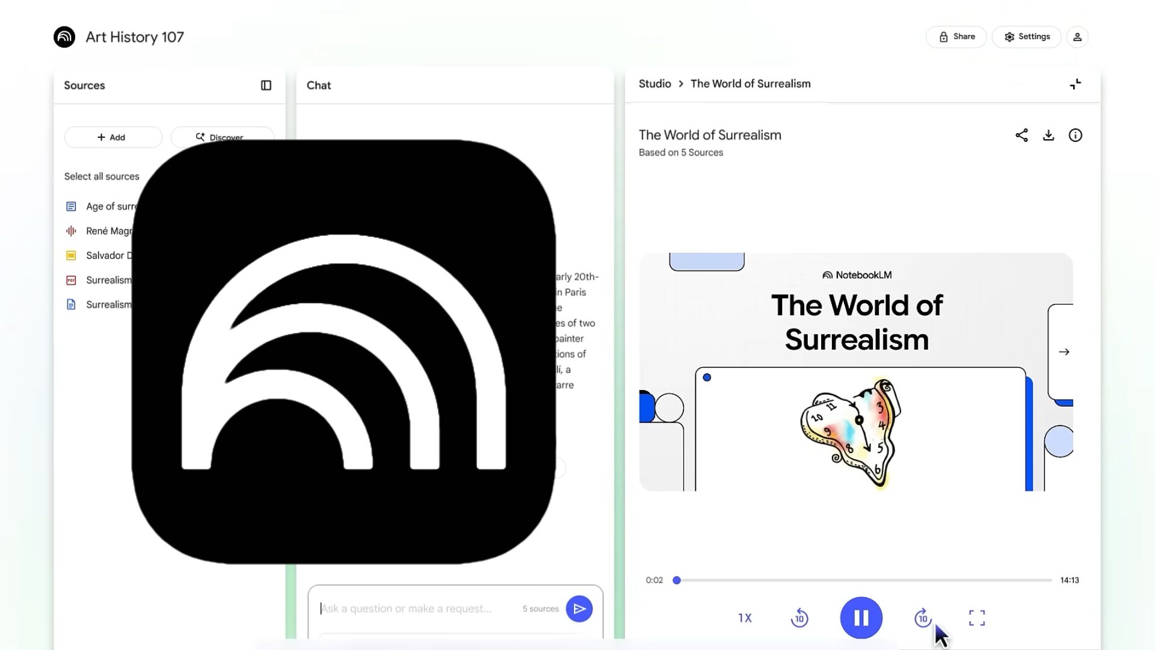Rewind playback 10 seconds
Image resolution: width=1155 pixels, height=650 pixels.
799,618
